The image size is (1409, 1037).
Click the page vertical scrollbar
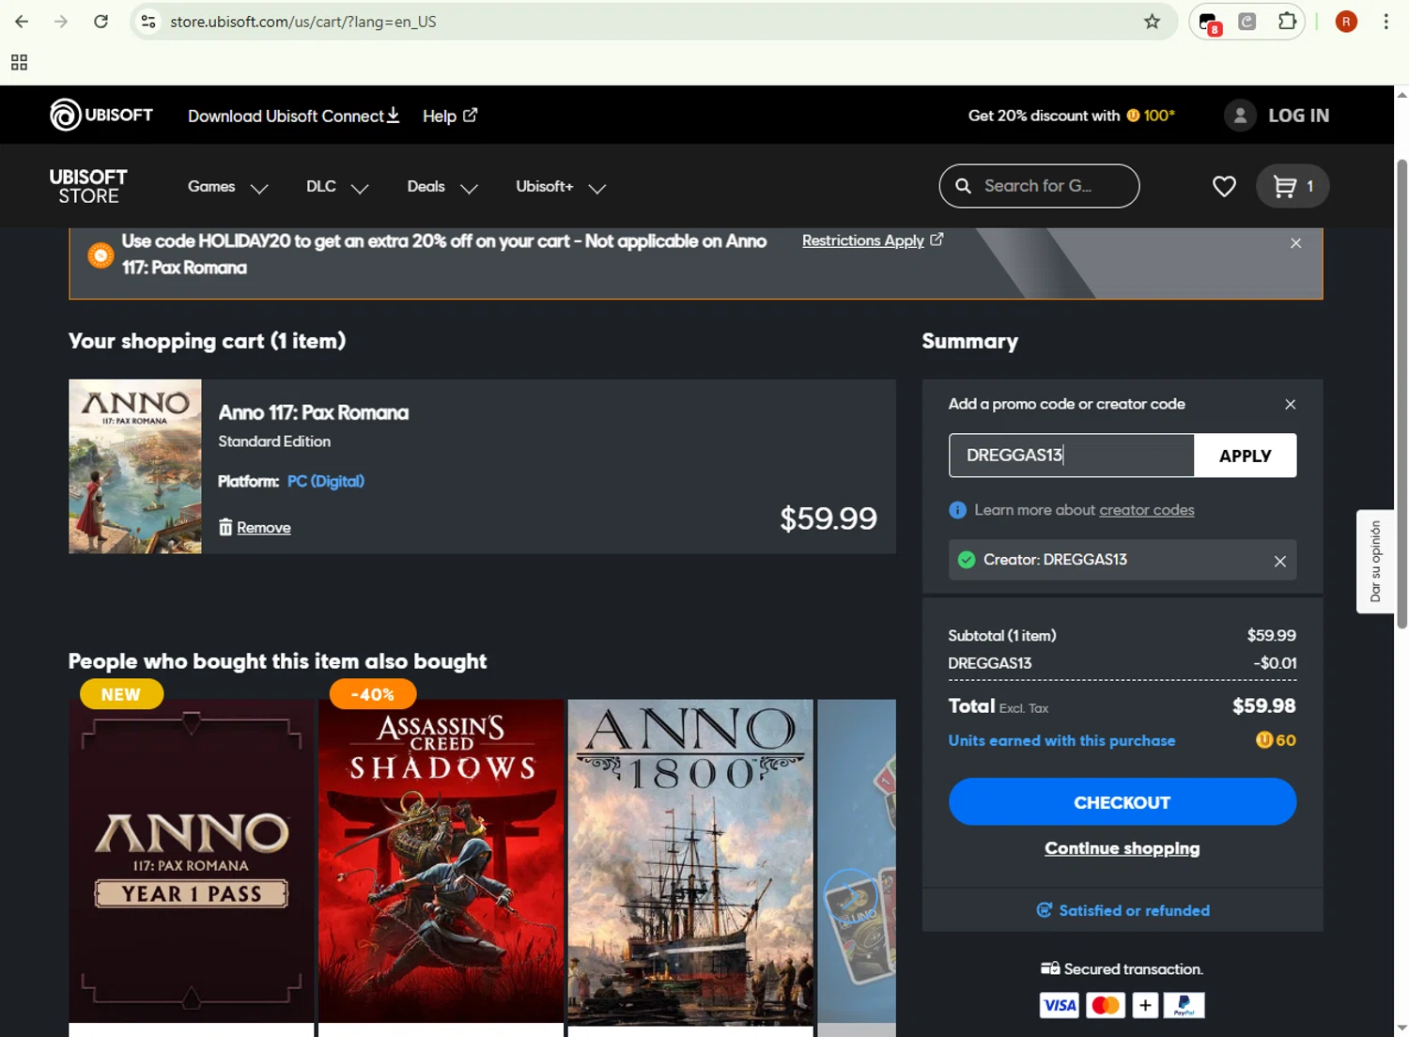pyautogui.click(x=1401, y=395)
